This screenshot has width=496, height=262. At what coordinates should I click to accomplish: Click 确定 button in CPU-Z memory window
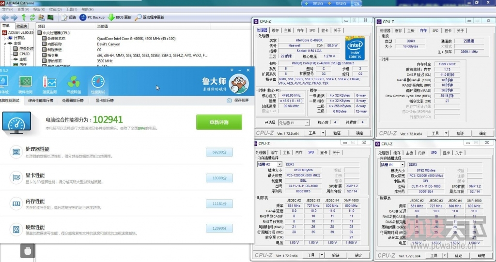pos(483,133)
